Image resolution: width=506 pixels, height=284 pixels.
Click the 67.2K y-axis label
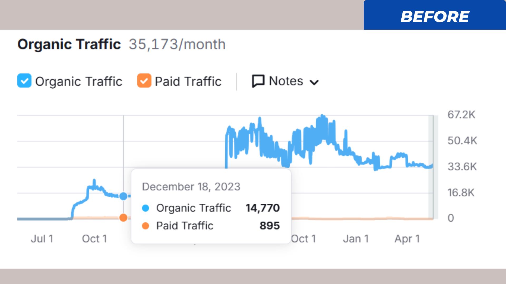click(461, 115)
